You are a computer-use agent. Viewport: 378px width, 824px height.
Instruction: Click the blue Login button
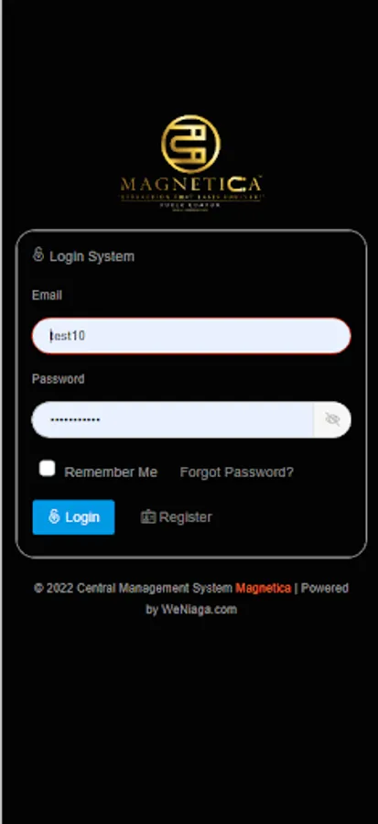coord(73,517)
